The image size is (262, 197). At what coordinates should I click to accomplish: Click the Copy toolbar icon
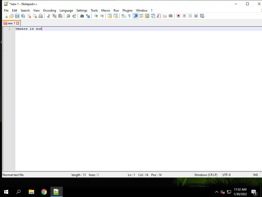[x=54, y=16]
